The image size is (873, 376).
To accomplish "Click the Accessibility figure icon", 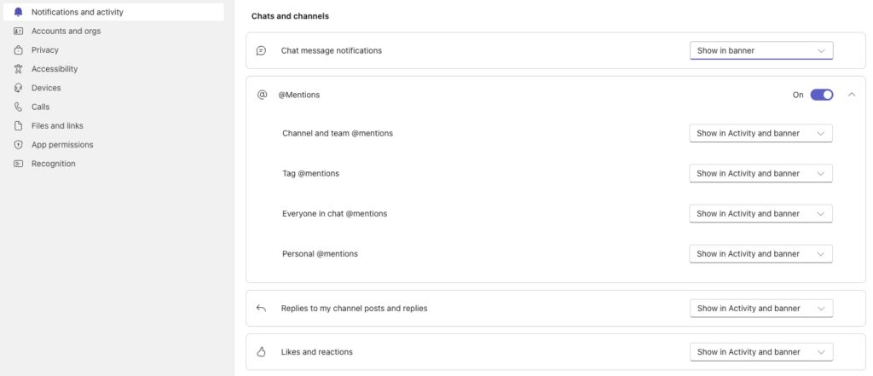I will (x=18, y=69).
